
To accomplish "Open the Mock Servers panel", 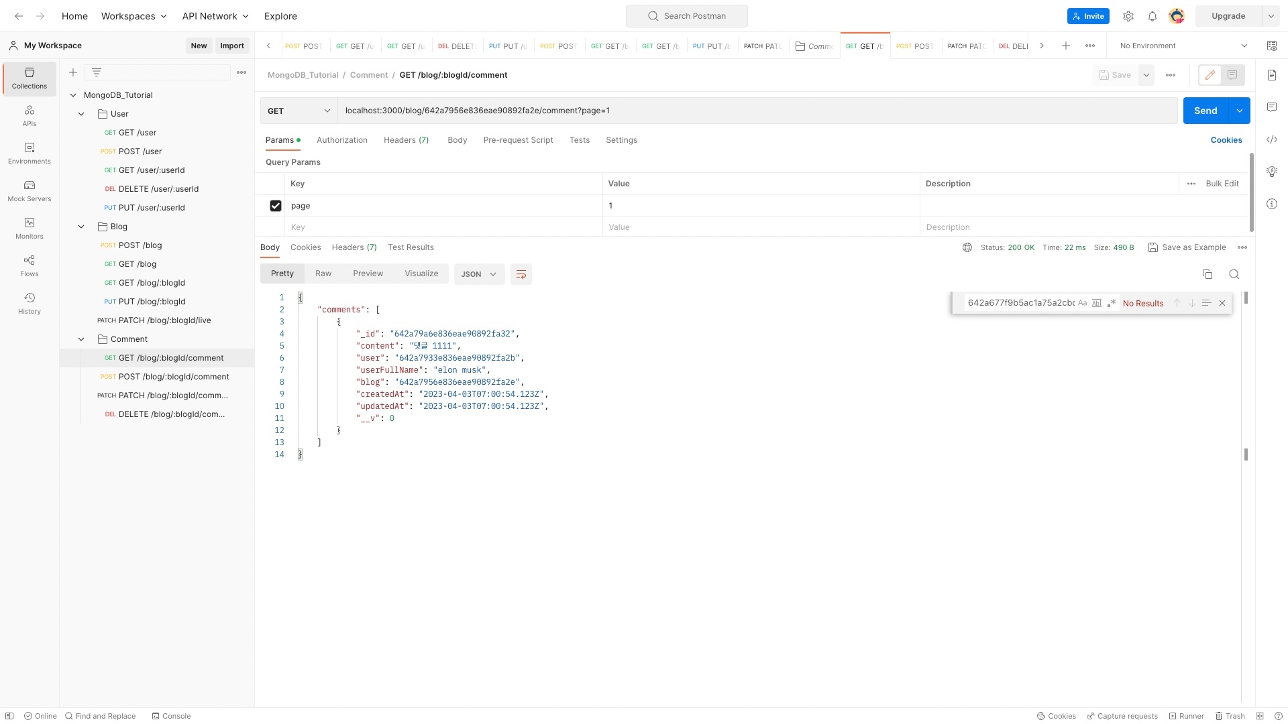I will [30, 191].
